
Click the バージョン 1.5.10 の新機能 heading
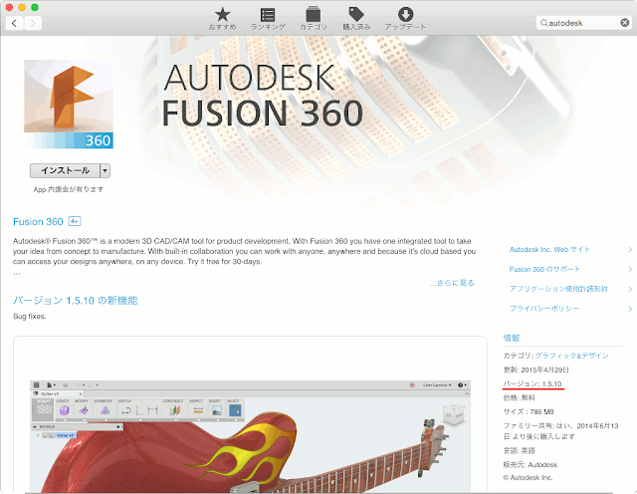point(76,301)
